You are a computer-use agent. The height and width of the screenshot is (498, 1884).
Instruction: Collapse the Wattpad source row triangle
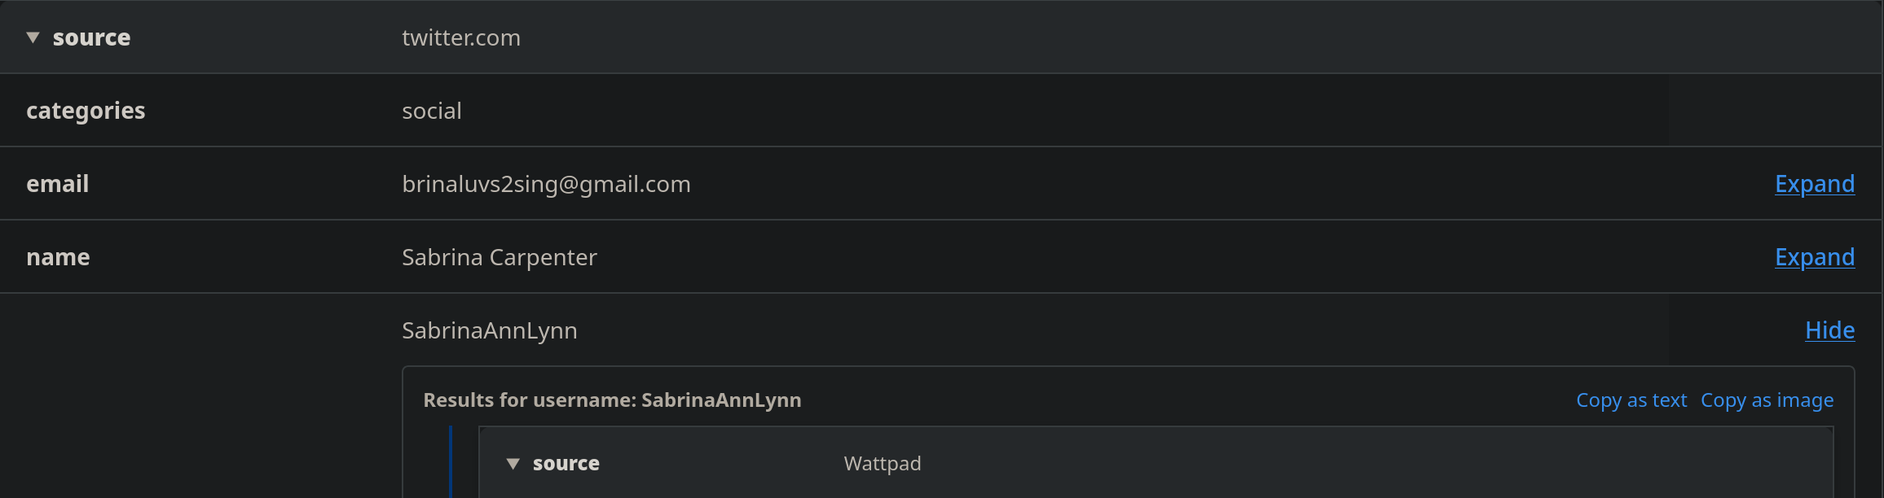513,464
